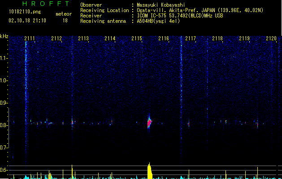Select the file name 10182110.png
The height and width of the screenshot is (179, 282).
[25, 12]
